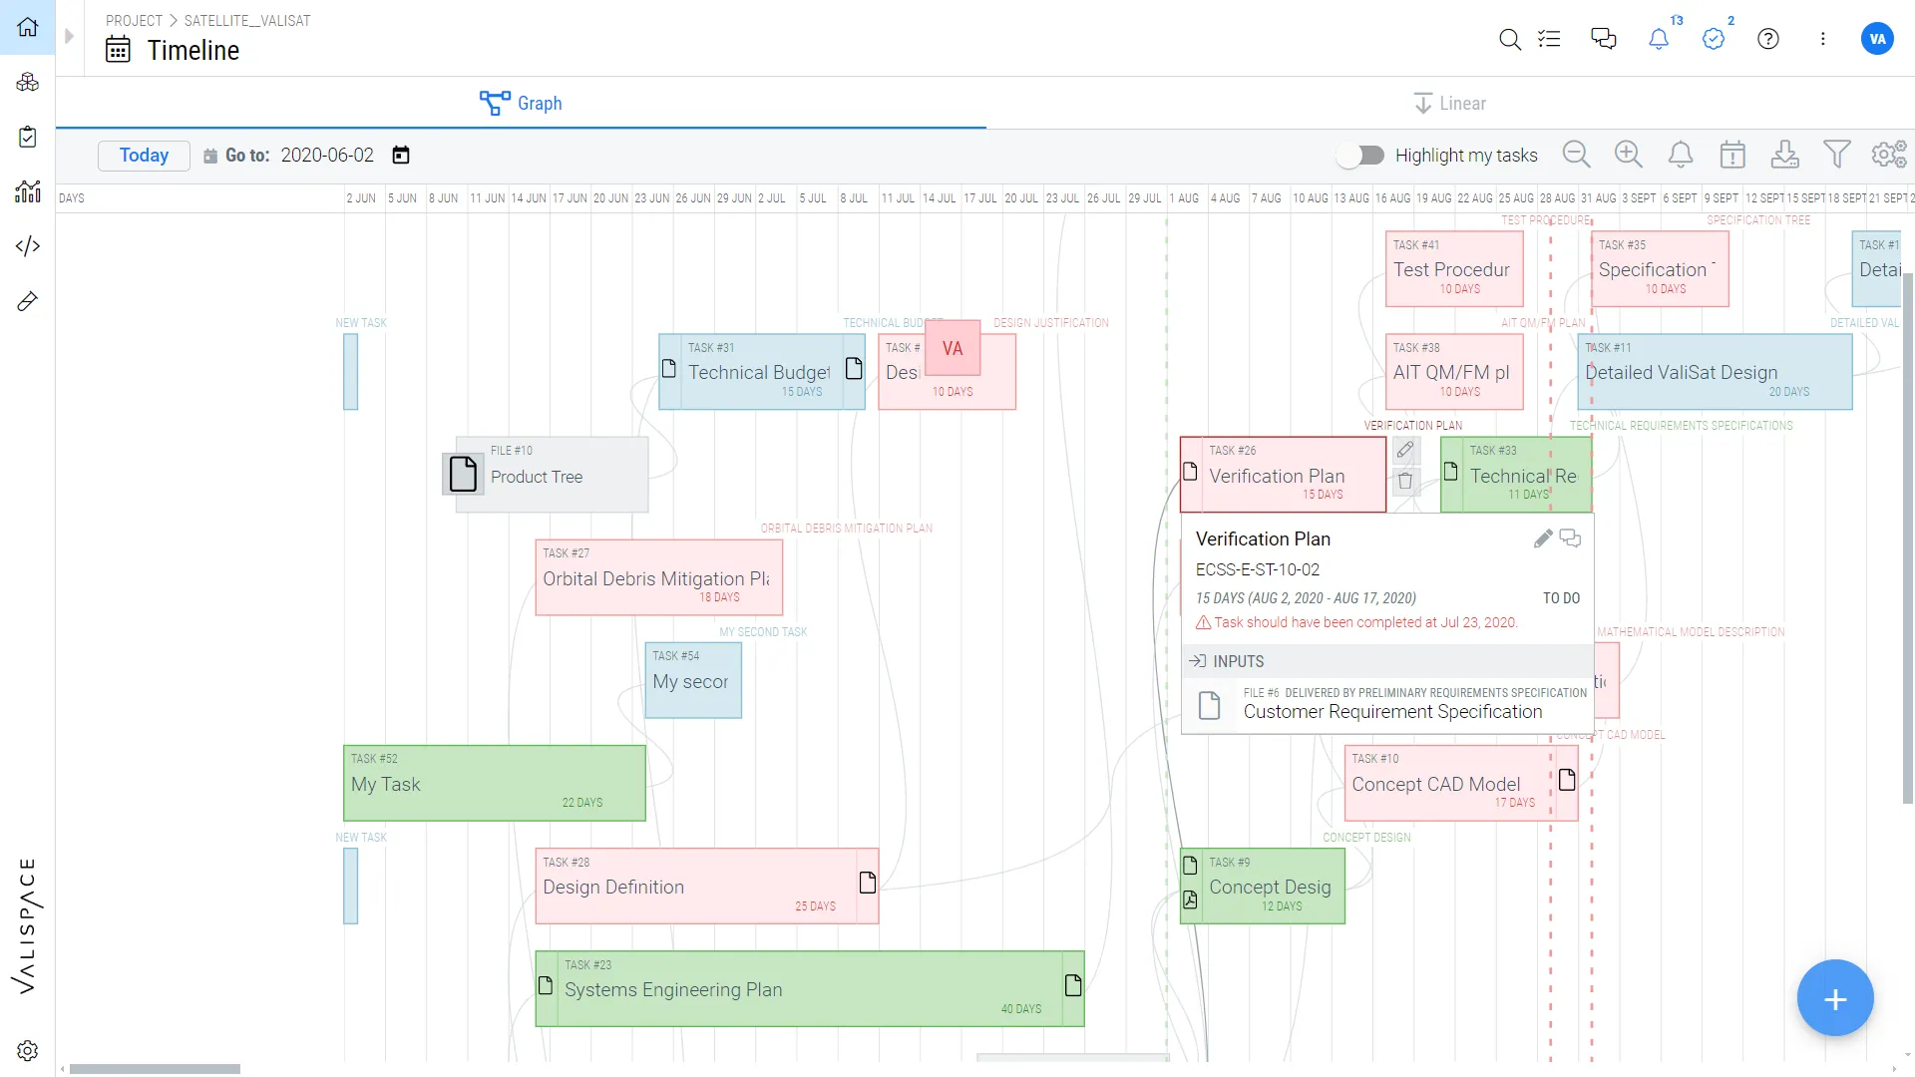This screenshot has height=1077, width=1915.
Task: Select the Graph tab
Action: (x=521, y=104)
